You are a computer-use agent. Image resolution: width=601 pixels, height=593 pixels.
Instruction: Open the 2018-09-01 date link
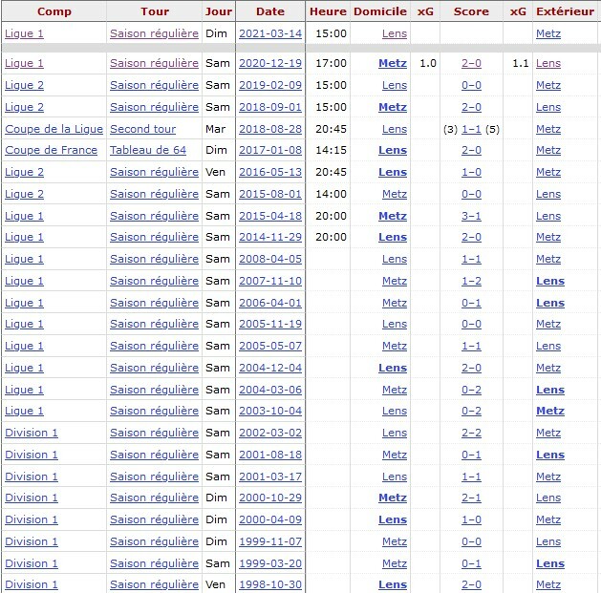[270, 107]
